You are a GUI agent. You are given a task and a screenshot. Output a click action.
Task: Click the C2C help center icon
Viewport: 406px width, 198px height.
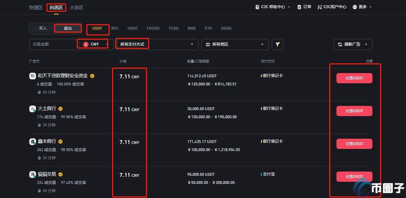pyautogui.click(x=257, y=7)
